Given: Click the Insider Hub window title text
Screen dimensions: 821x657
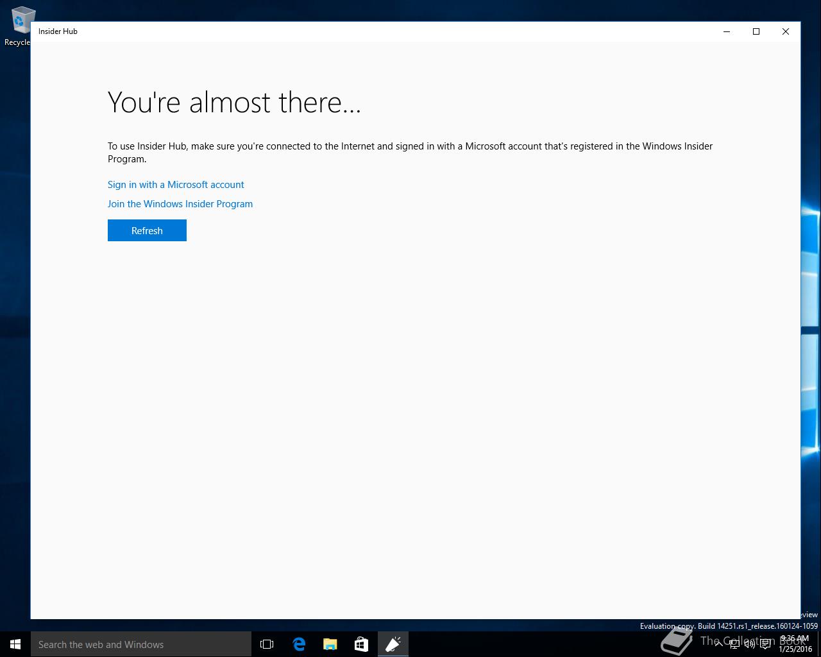Looking at the screenshot, I should pos(58,31).
